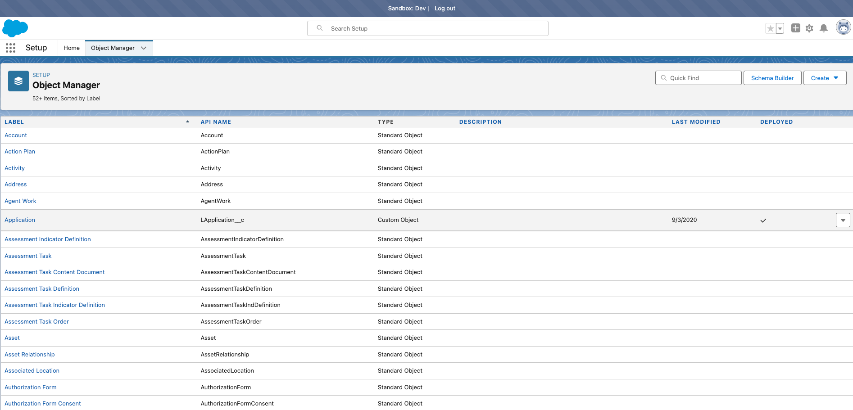Screen dimensions: 853x410
Task: Open the Agent Work object
Action: [x=20, y=201]
